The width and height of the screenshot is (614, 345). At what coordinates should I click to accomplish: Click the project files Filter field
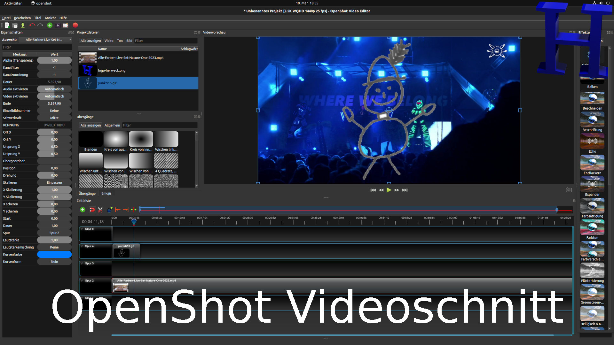(x=166, y=41)
